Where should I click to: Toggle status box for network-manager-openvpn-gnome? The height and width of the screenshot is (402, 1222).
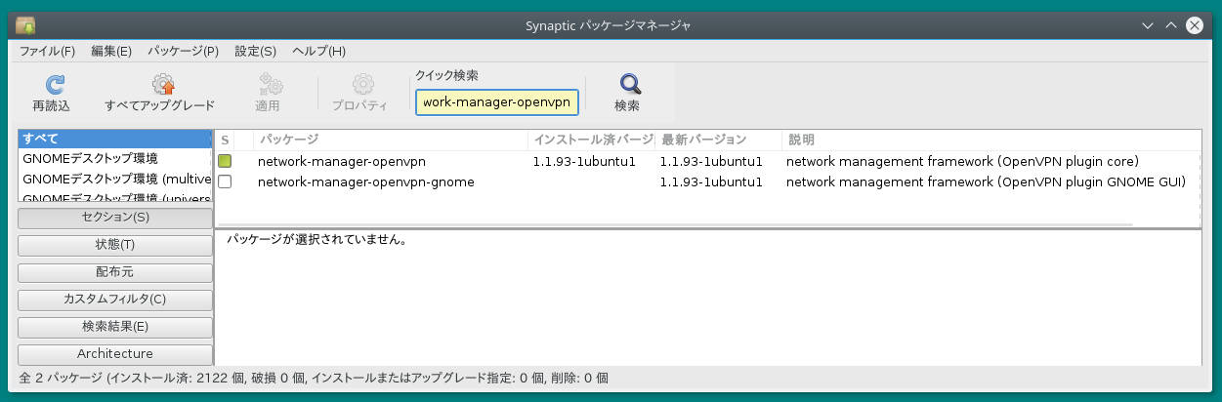pos(225,181)
